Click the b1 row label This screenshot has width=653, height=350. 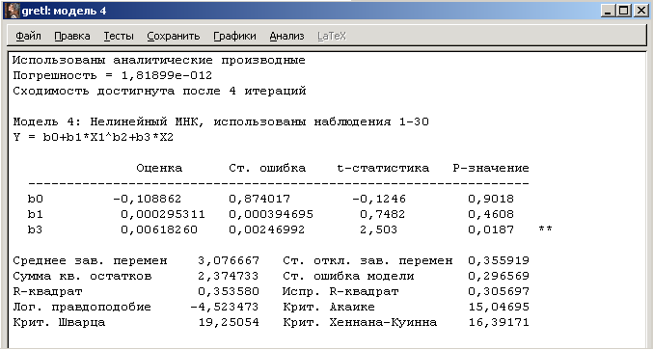(x=36, y=214)
